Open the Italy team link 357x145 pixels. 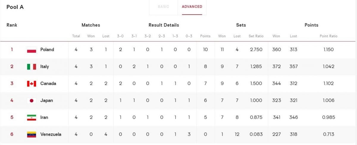coord(45,67)
